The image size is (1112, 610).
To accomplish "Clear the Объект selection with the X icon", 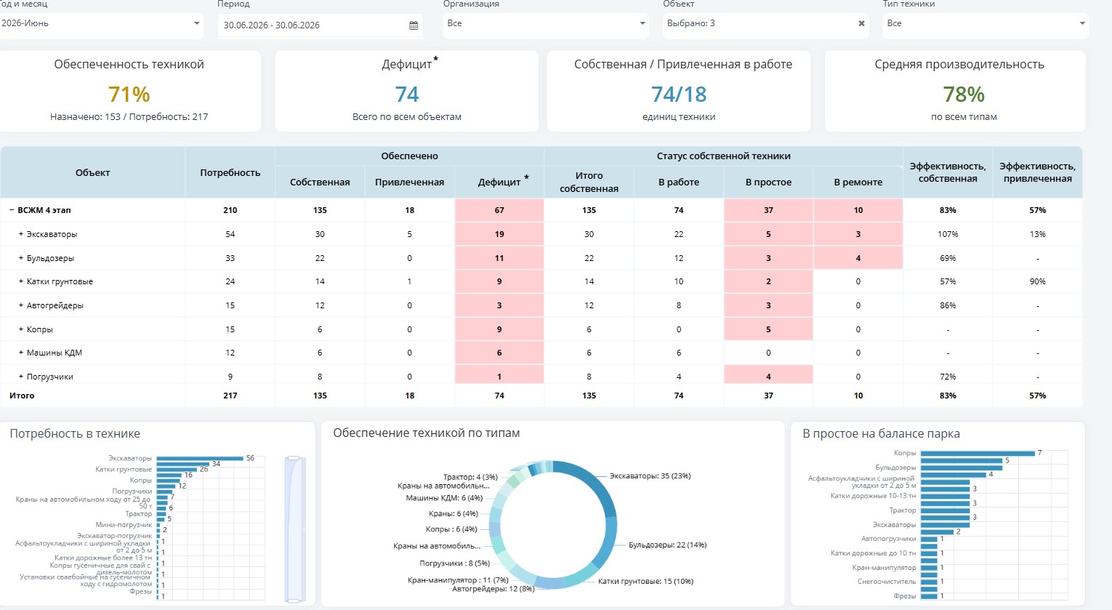I will [861, 23].
